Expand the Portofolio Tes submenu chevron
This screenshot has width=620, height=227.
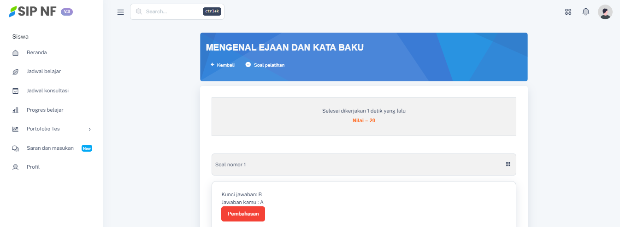(x=89, y=129)
